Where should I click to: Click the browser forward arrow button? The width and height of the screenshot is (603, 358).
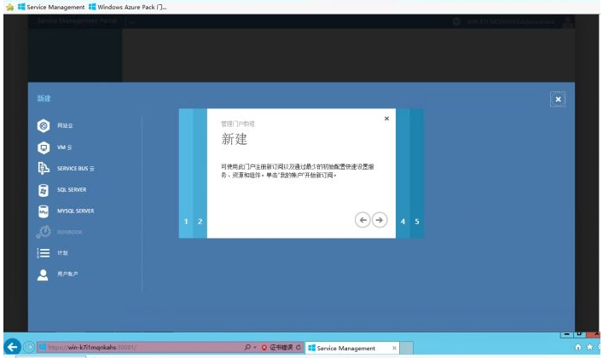pyautogui.click(x=29, y=347)
